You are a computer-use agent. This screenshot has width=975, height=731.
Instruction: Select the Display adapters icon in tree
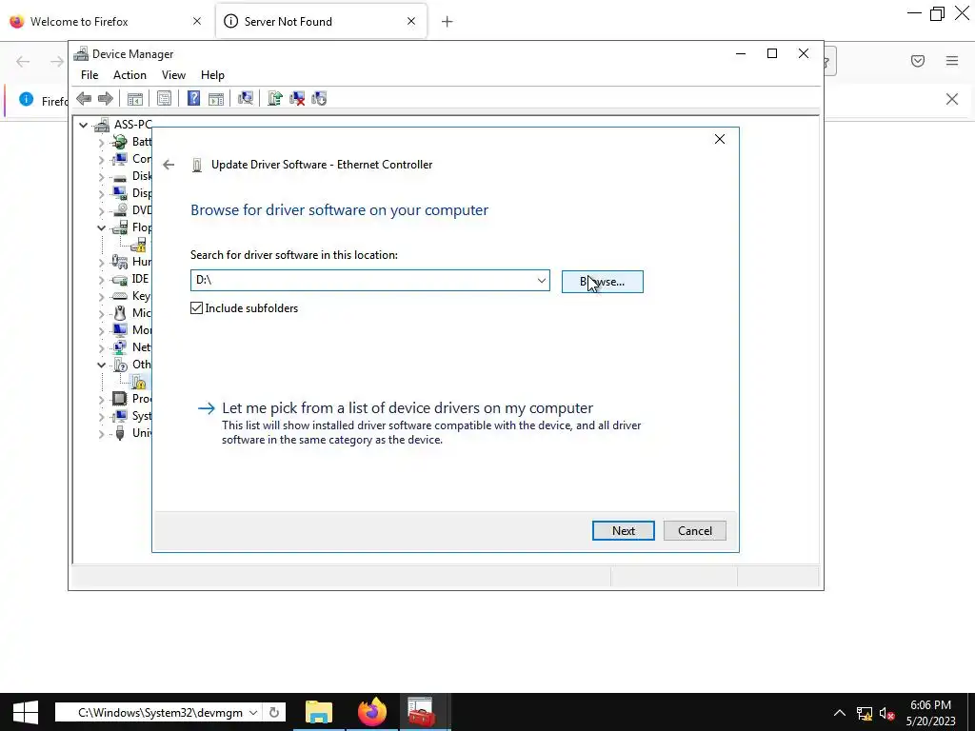coord(119,193)
